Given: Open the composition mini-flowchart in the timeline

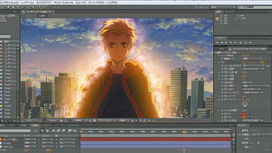Looking at the screenshot, I should coord(36,131).
